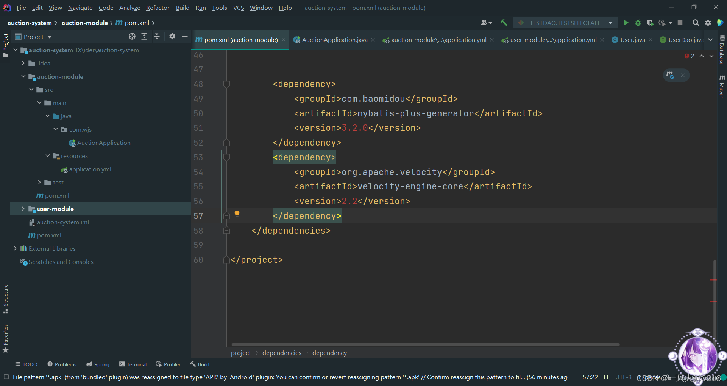Open Project panel settings gear
This screenshot has height=386, width=727.
(172, 37)
